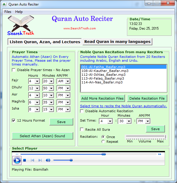Image resolution: width=177 pixels, height=183 pixels.
Task: Open Fajr hours dropdown
Action: 37,81
